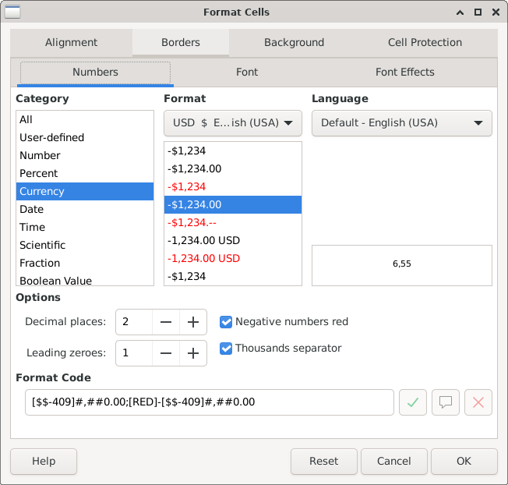
Task: Switch to the Alignment tab
Action: tap(71, 43)
